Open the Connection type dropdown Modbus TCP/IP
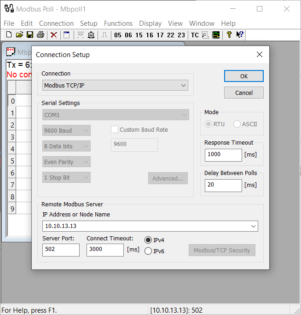 115,85
